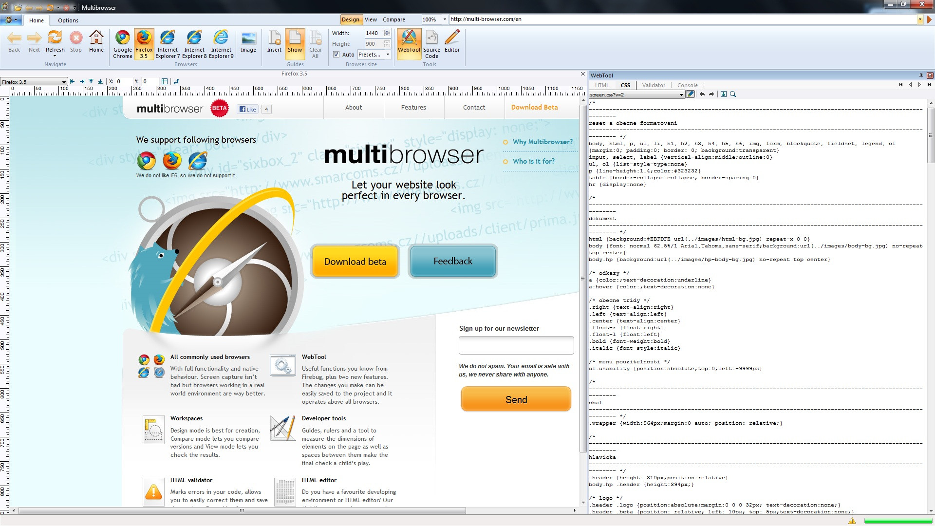The height and width of the screenshot is (526, 935).
Task: Open the Features link in site menu
Action: tap(413, 108)
